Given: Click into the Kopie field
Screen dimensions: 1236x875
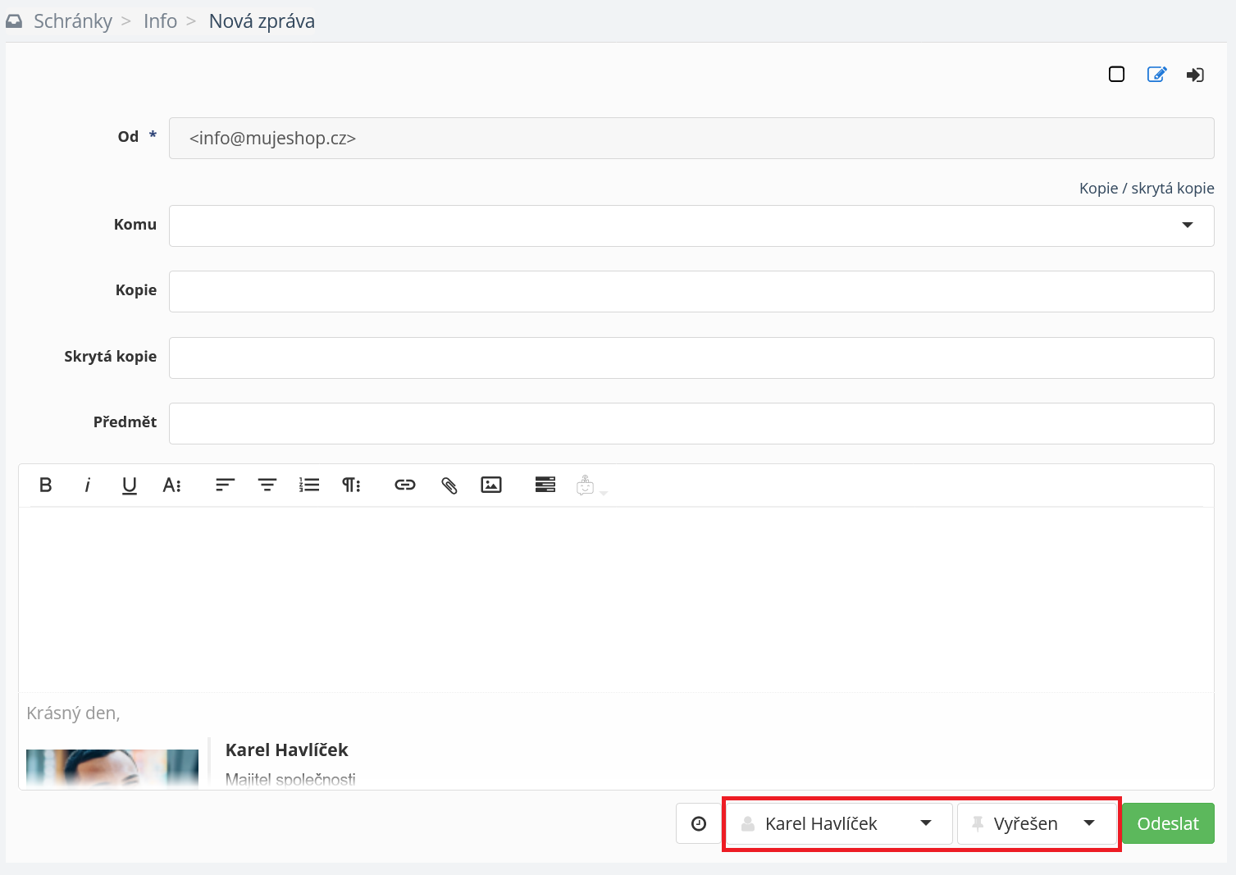Looking at the screenshot, I should coord(691,291).
